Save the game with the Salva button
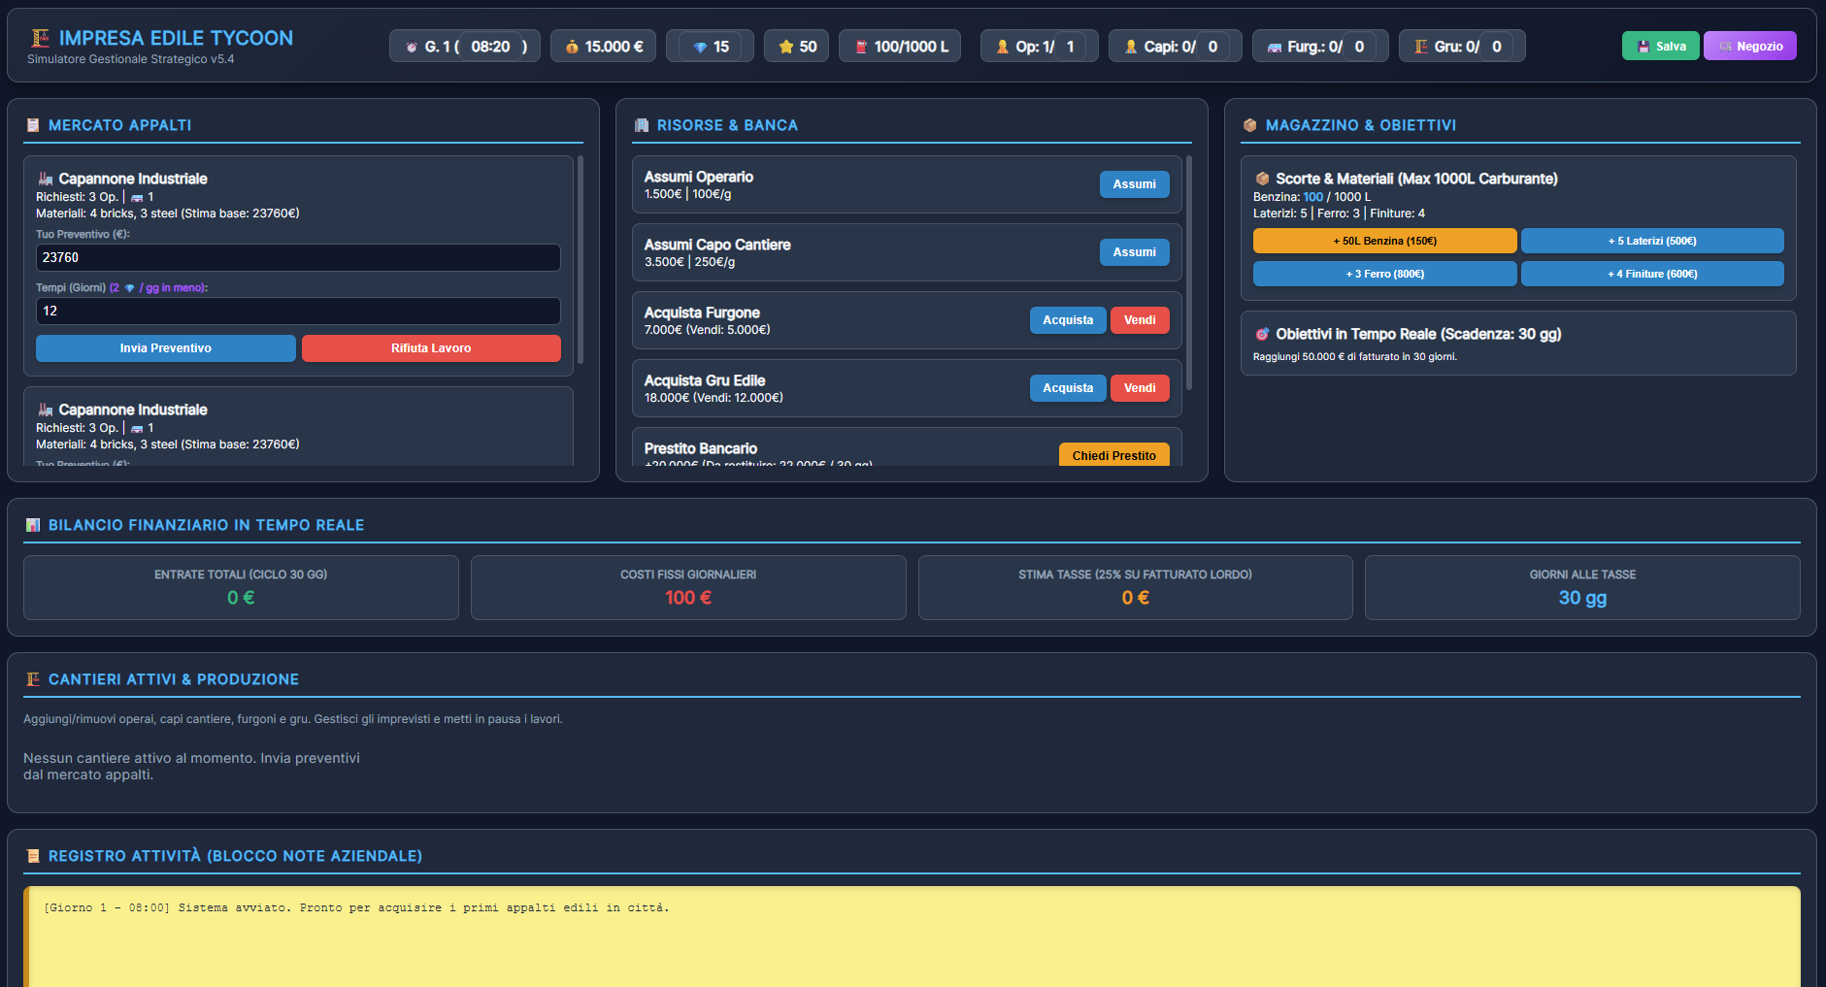Viewport: 1826px width, 987px height. tap(1660, 47)
